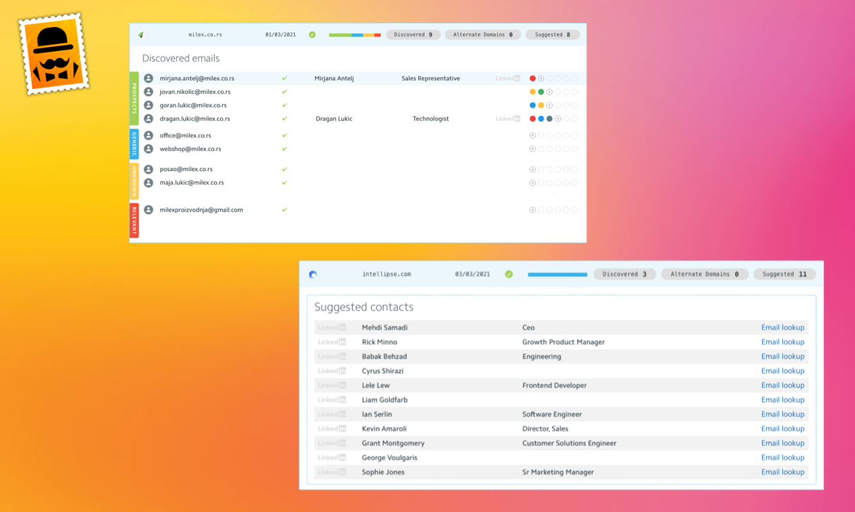855x512 pixels.
Task: Click avatar icon beside office@milex.co.rs
Action: (149, 135)
